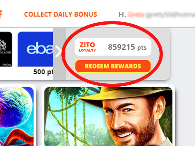
Task: Open the colorful octopus slot game
Action: coord(17,116)
